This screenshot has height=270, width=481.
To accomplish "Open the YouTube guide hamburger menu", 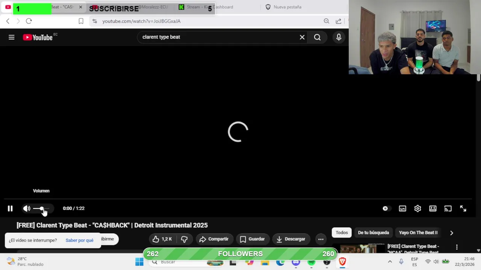I will pos(12,37).
